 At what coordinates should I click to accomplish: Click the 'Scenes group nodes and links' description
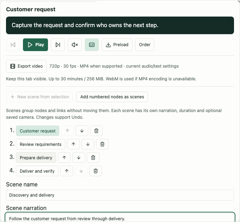coord(114,114)
